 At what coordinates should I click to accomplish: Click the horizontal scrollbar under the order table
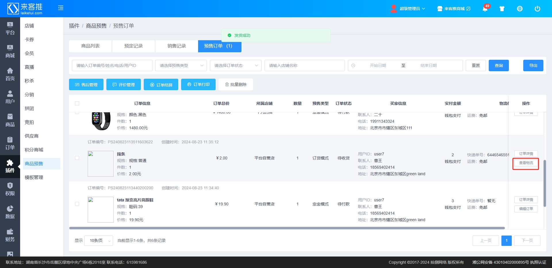tap(287, 228)
